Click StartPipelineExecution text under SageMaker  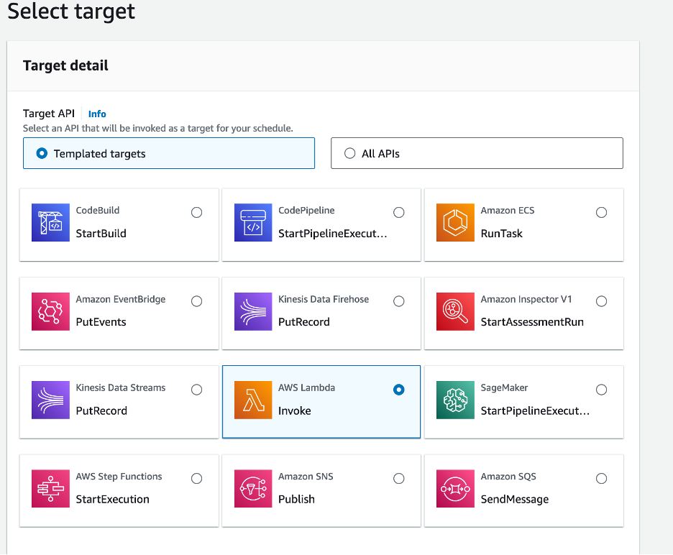[x=535, y=410]
